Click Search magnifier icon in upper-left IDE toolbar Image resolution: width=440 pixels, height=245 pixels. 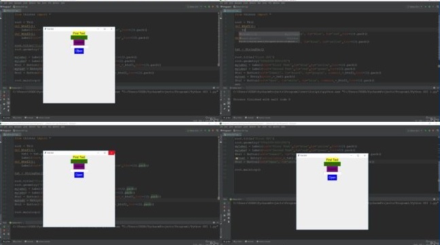pyautogui.click(x=218, y=6)
